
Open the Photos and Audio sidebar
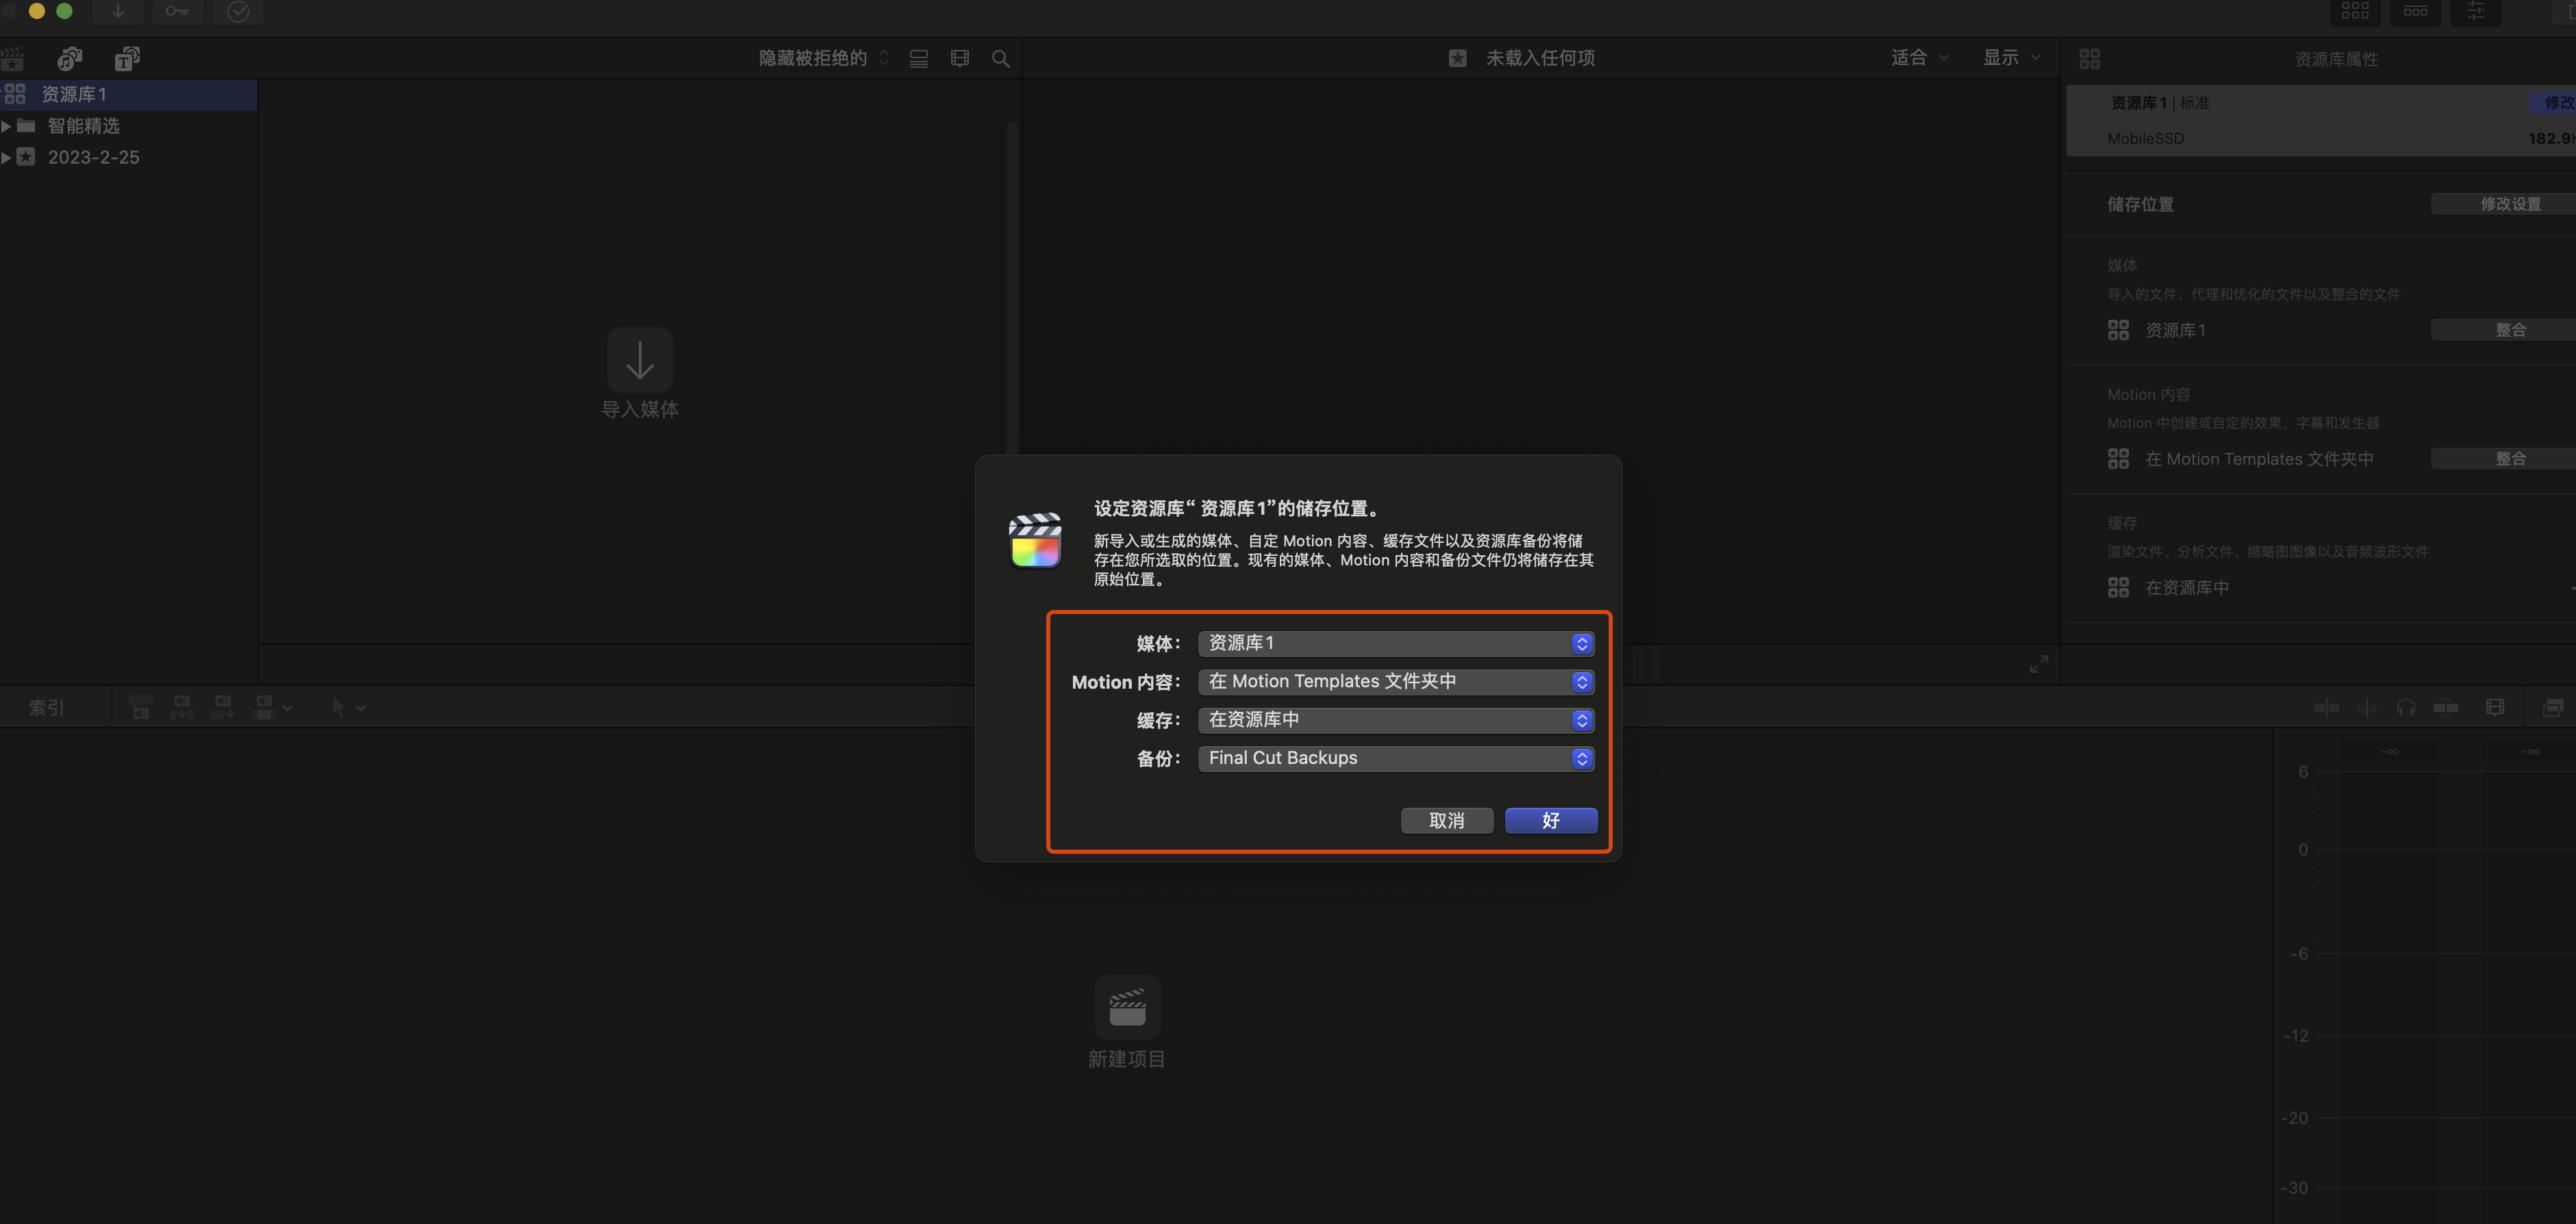point(69,59)
